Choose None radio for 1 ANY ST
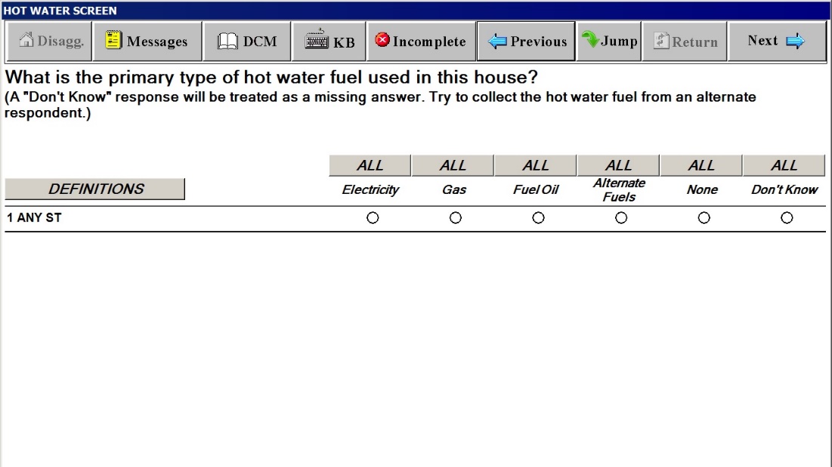Screen dimensions: 832x467 [704, 218]
